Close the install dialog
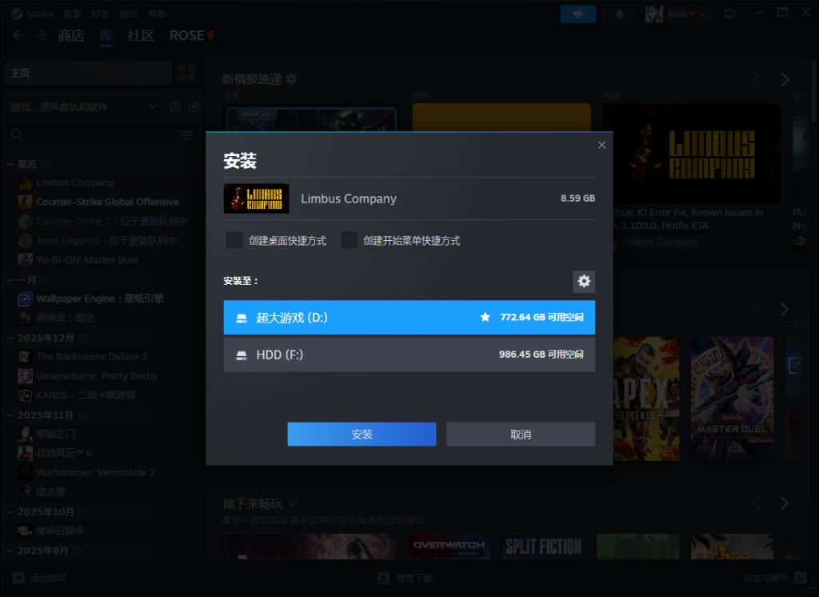The image size is (819, 597). (x=601, y=145)
